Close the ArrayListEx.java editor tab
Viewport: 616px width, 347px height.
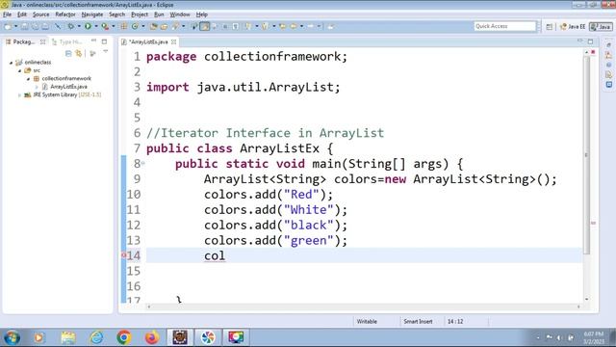pyautogui.click(x=173, y=41)
